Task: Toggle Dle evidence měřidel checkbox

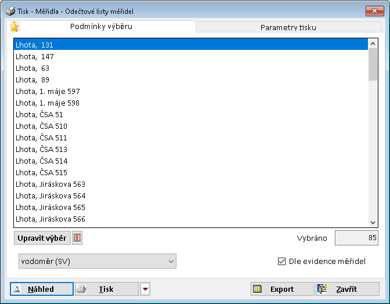Action: tap(282, 261)
